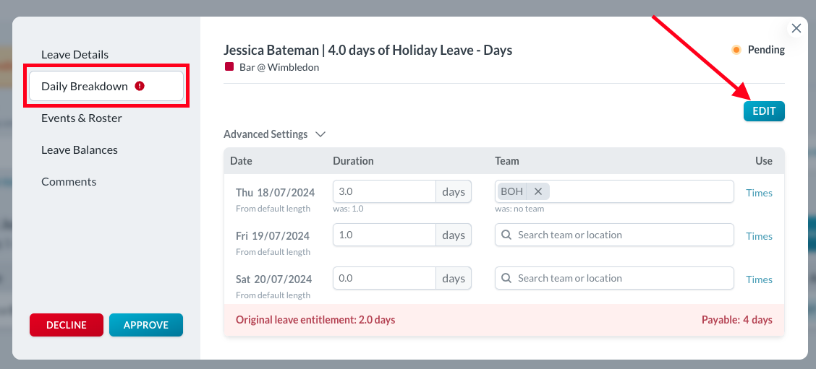
Task: Use Times for Friday 19/07 row
Action: click(x=759, y=236)
